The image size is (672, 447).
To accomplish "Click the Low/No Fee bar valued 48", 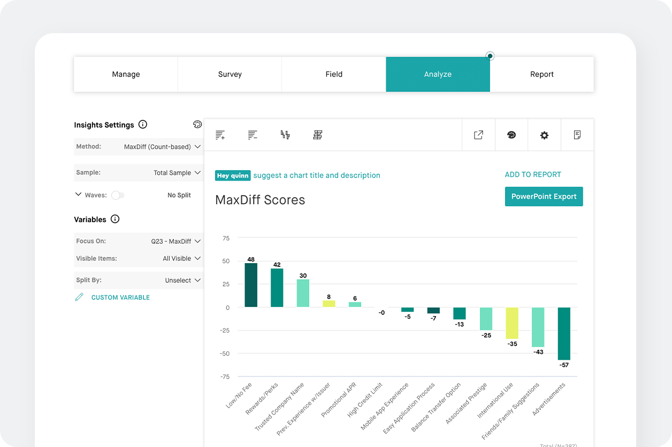I will coord(251,285).
